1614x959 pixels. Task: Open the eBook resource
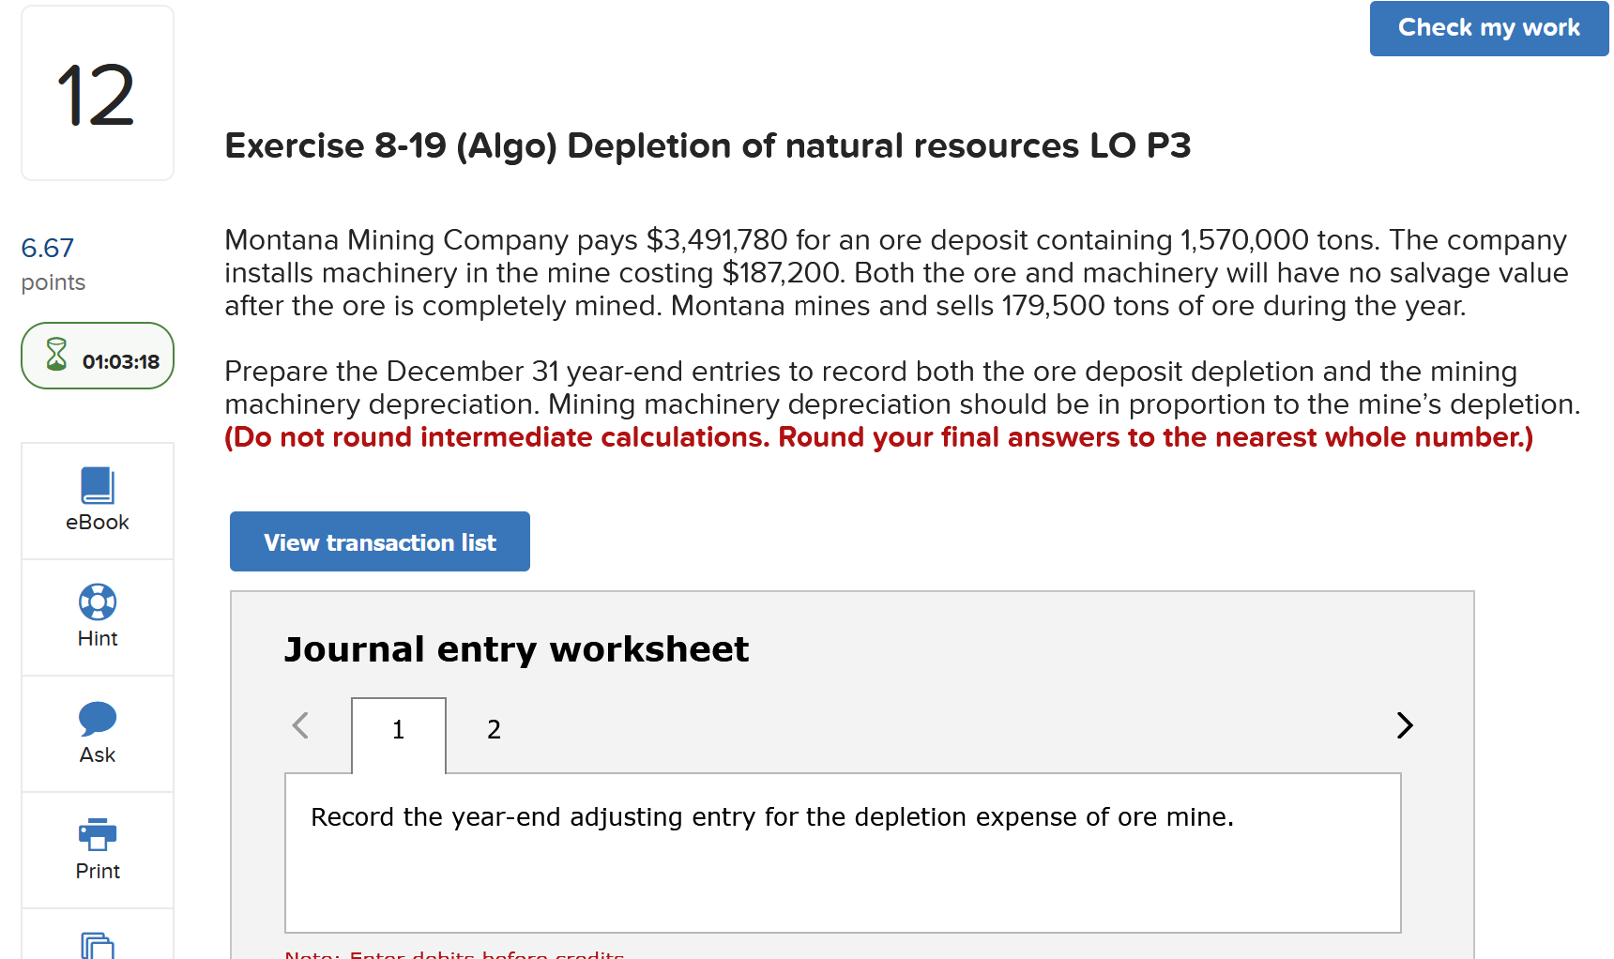tap(97, 502)
